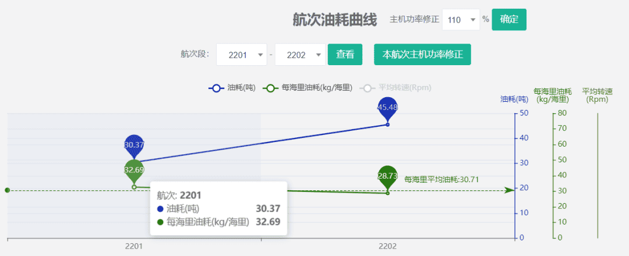Click the green dot at average line start

(7, 190)
